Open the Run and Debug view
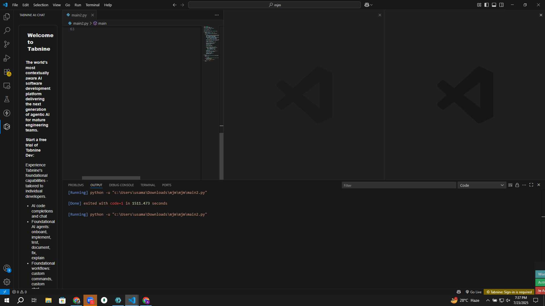This screenshot has width=545, height=306. 7,58
